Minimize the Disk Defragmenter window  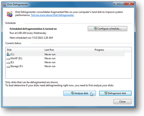[x=116, y=4]
